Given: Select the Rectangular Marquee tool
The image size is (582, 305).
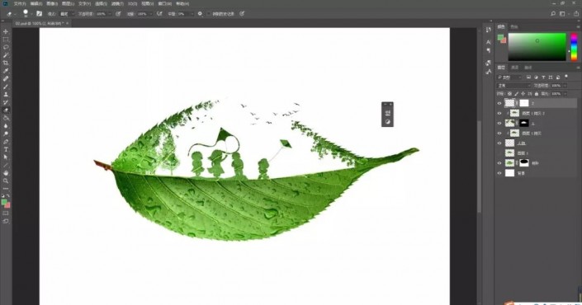Looking at the screenshot, I should [6, 40].
